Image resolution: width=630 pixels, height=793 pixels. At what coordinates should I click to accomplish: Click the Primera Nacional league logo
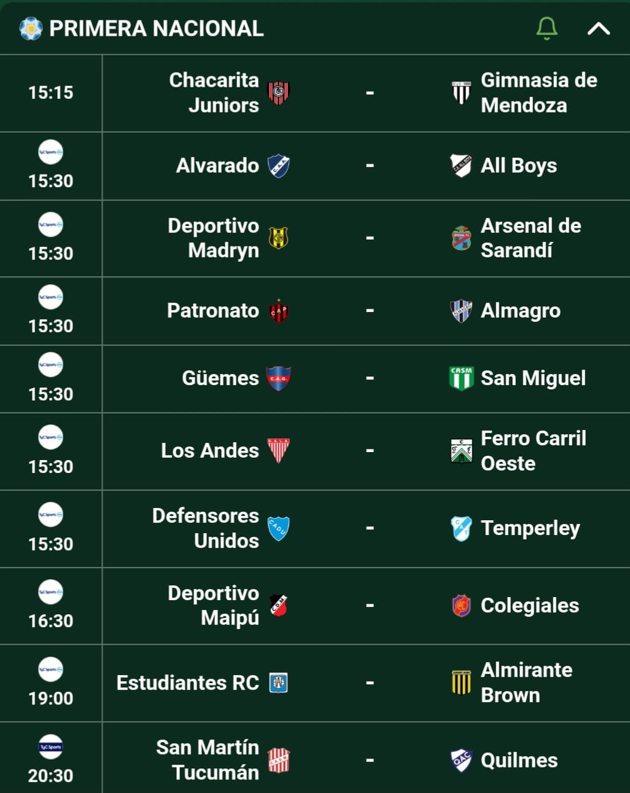click(31, 28)
